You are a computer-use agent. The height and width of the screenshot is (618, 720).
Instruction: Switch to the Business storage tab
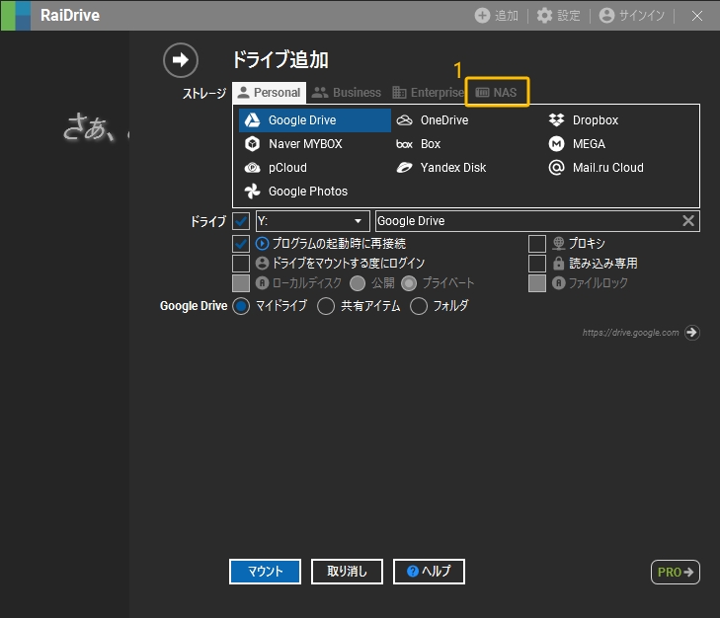pos(347,93)
